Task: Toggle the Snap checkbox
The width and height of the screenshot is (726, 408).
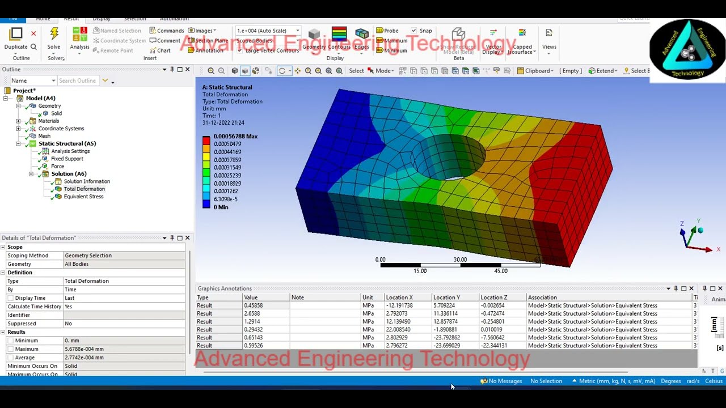Action: [413, 31]
